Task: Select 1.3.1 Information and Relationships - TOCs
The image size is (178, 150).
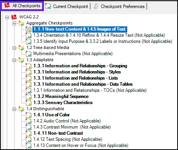Action: click(x=90, y=90)
